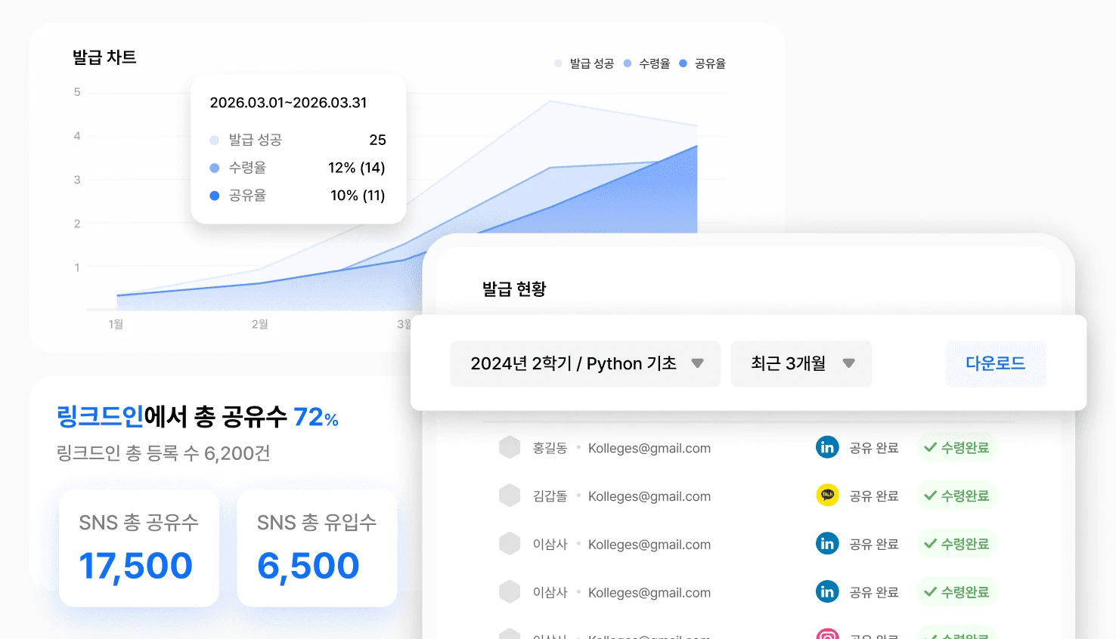The height and width of the screenshot is (639, 1116).
Task: Click 수령완료 badge in 홍길동 row
Action: pyautogui.click(x=956, y=447)
